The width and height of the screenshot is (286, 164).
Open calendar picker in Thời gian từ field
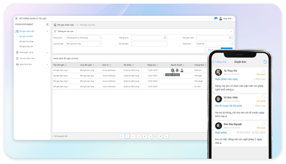coord(165,38)
